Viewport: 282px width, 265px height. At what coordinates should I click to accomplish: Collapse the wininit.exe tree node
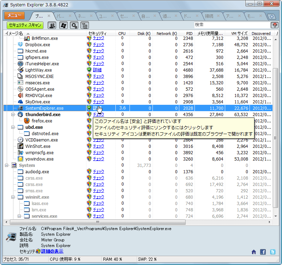click(x=13, y=197)
